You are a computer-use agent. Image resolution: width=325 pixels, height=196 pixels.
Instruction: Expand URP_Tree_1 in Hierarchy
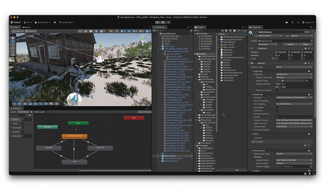tap(160, 47)
